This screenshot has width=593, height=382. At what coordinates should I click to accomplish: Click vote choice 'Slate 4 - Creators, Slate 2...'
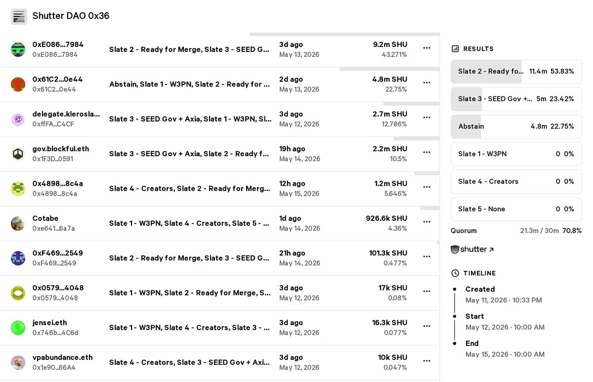(x=190, y=188)
